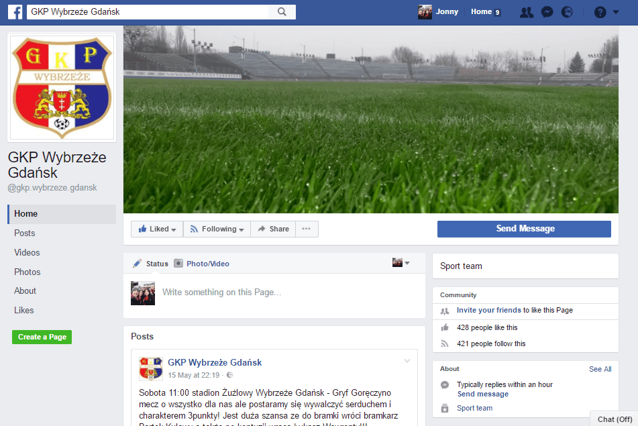This screenshot has width=638, height=426.
Task: Click the post author logo thumbnail
Action: (x=151, y=368)
